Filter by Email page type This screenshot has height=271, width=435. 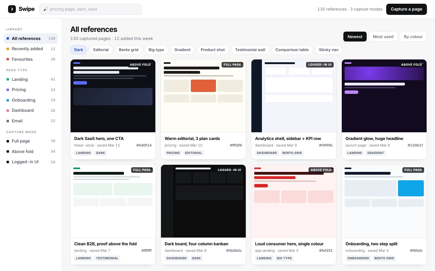click(31, 121)
